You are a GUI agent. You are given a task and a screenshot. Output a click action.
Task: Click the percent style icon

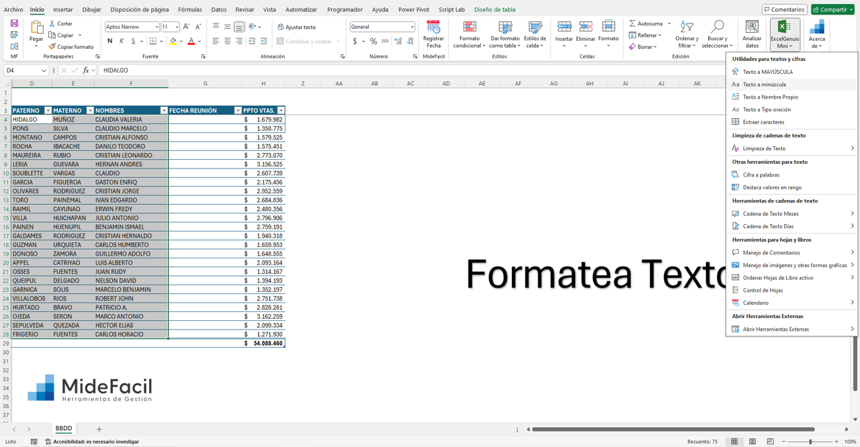374,41
